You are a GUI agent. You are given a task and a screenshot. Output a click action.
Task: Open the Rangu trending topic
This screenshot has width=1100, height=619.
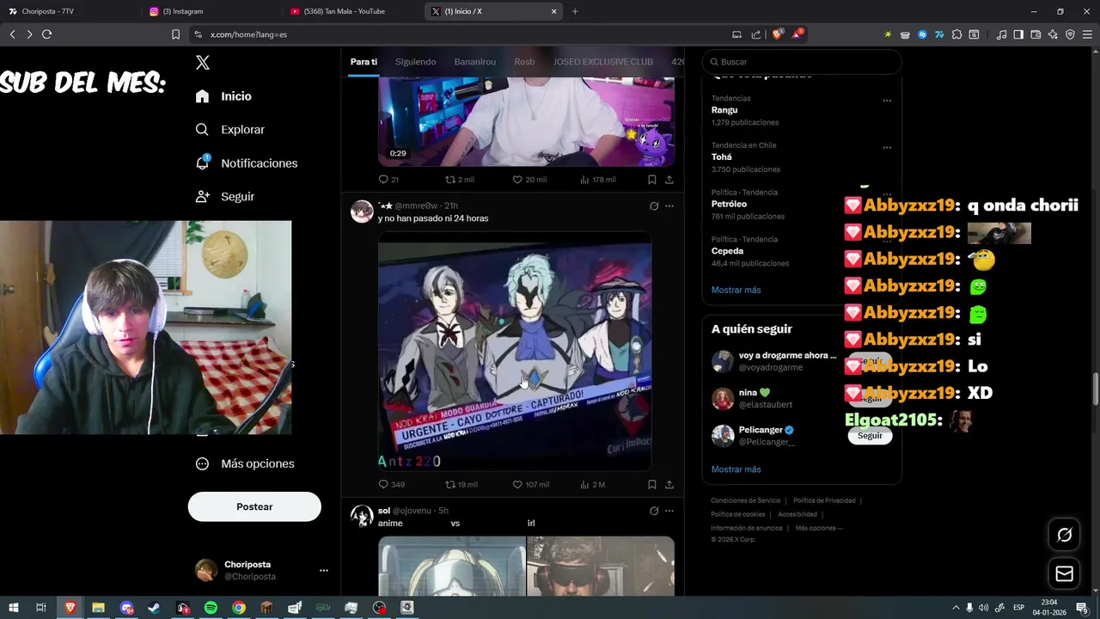tap(724, 110)
